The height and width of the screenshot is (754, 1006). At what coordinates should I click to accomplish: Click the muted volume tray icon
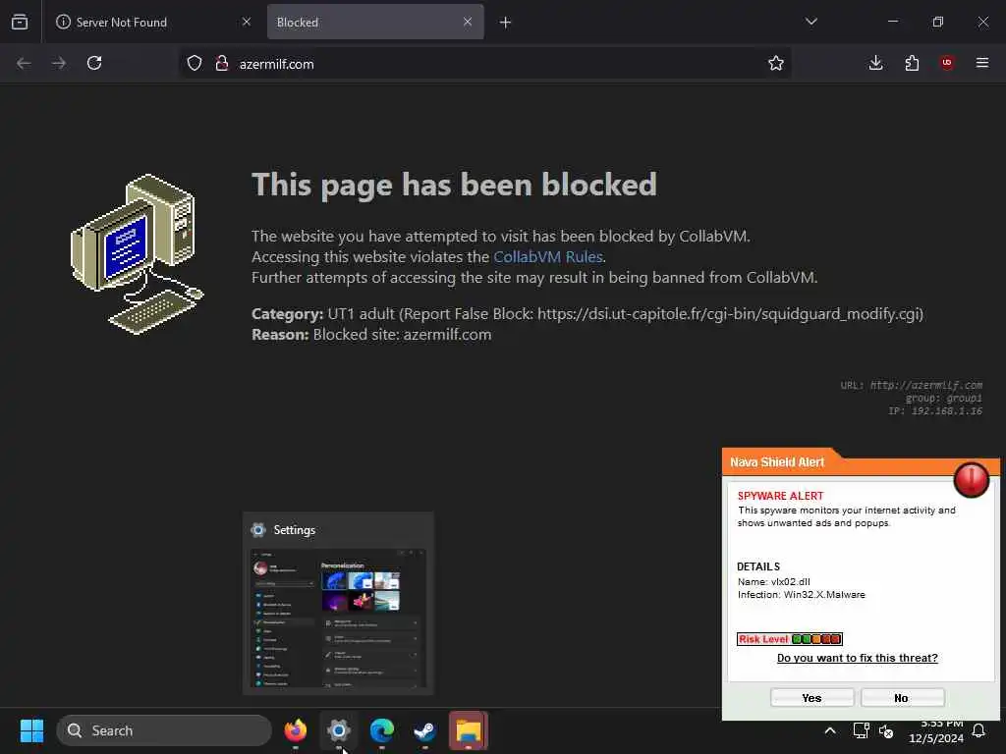pyautogui.click(x=886, y=730)
